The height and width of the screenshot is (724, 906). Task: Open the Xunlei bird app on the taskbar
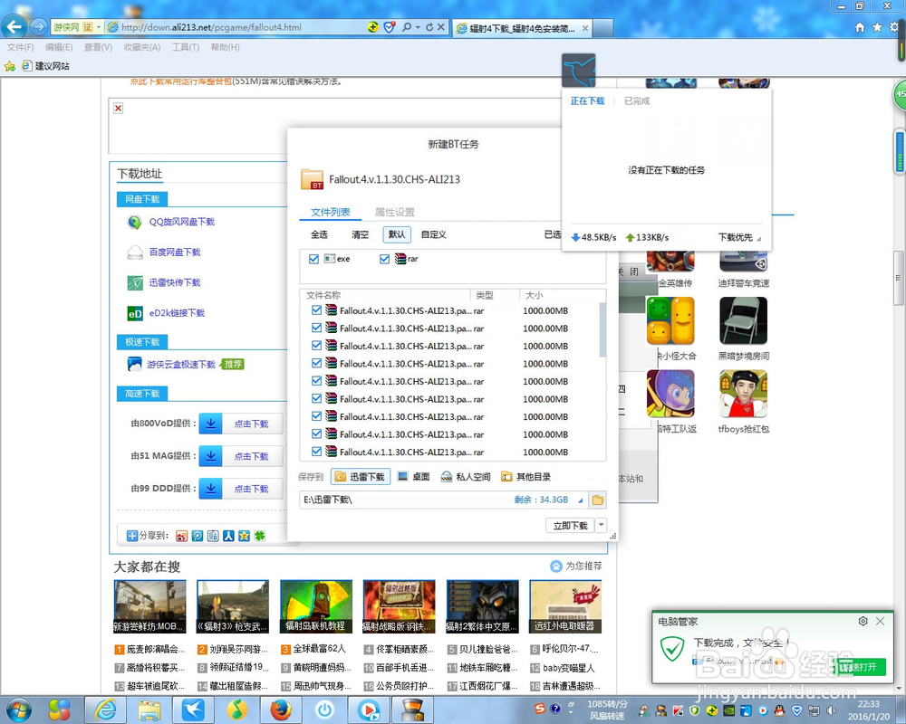click(x=194, y=710)
